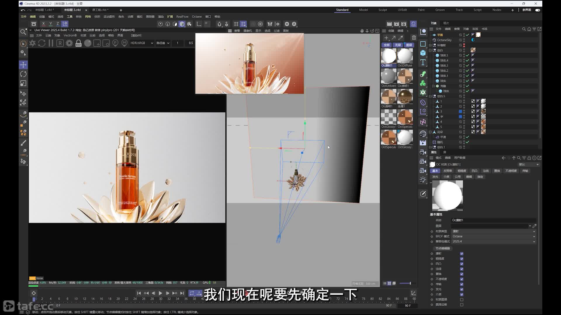Toggle the Live Viewer lock icon
Screen dimensions: 561x315
click(78, 43)
